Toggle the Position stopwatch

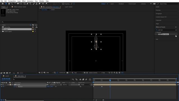click(x=14, y=87)
